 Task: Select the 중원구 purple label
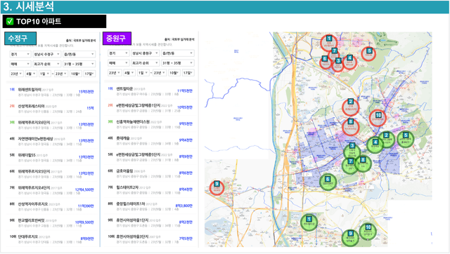tap(117, 39)
